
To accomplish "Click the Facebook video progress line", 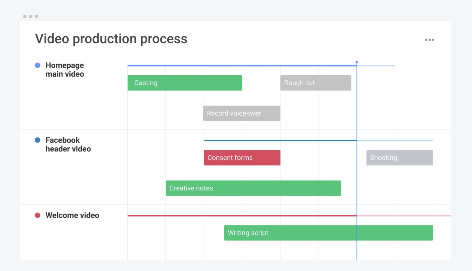I will coord(280,140).
